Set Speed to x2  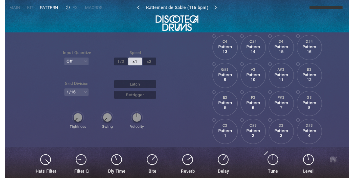point(149,62)
